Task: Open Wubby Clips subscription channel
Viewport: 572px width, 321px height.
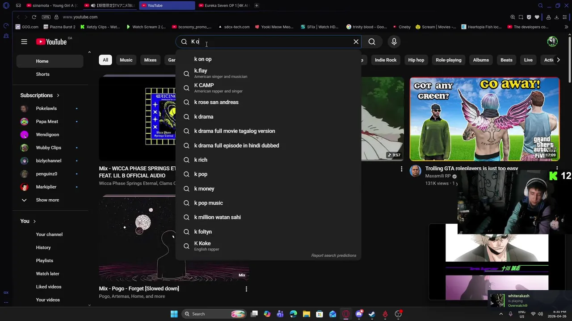Action: 50,148
